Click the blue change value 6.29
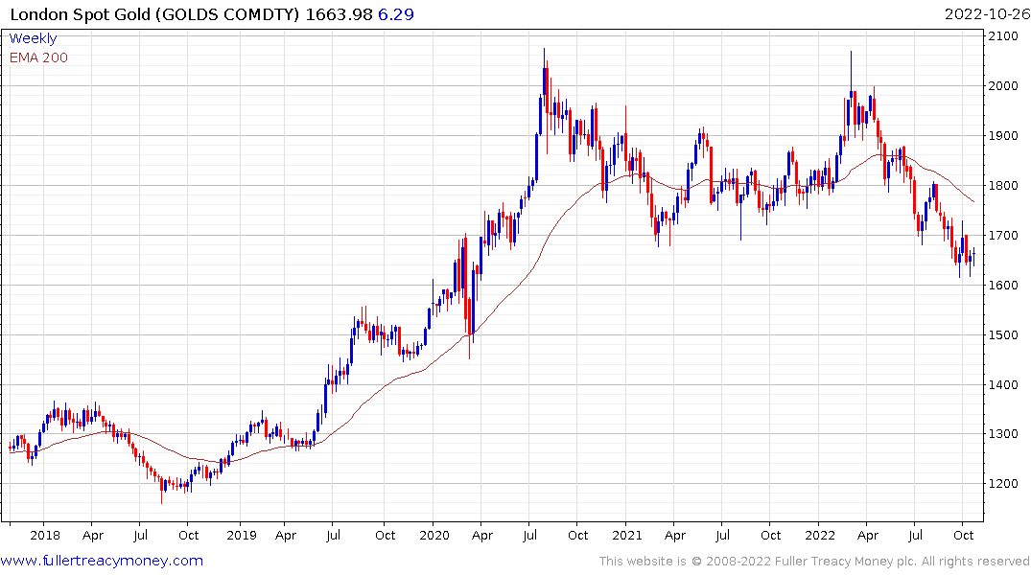Viewport: 1031px width, 575px height. pos(396,14)
